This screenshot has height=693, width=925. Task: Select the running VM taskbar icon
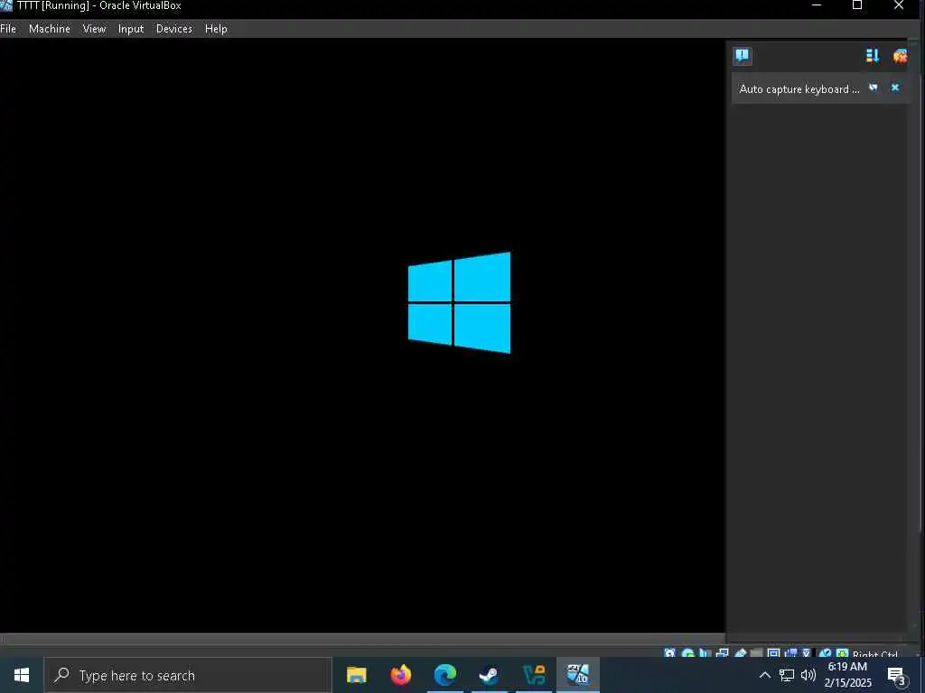pyautogui.click(x=578, y=675)
